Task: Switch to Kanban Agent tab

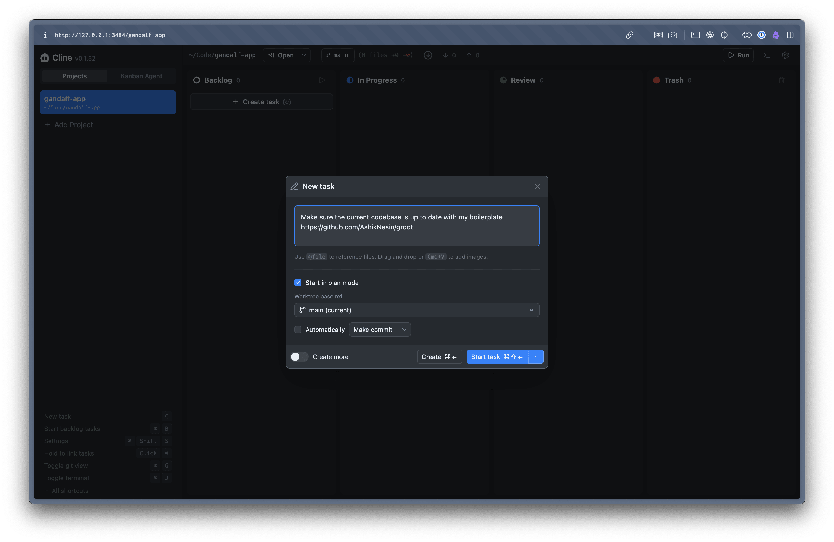Action: (x=141, y=76)
